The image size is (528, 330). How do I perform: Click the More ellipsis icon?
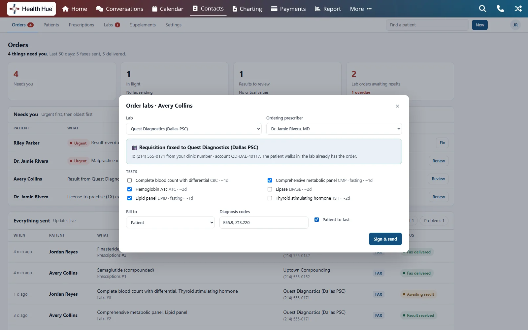pyautogui.click(x=369, y=9)
